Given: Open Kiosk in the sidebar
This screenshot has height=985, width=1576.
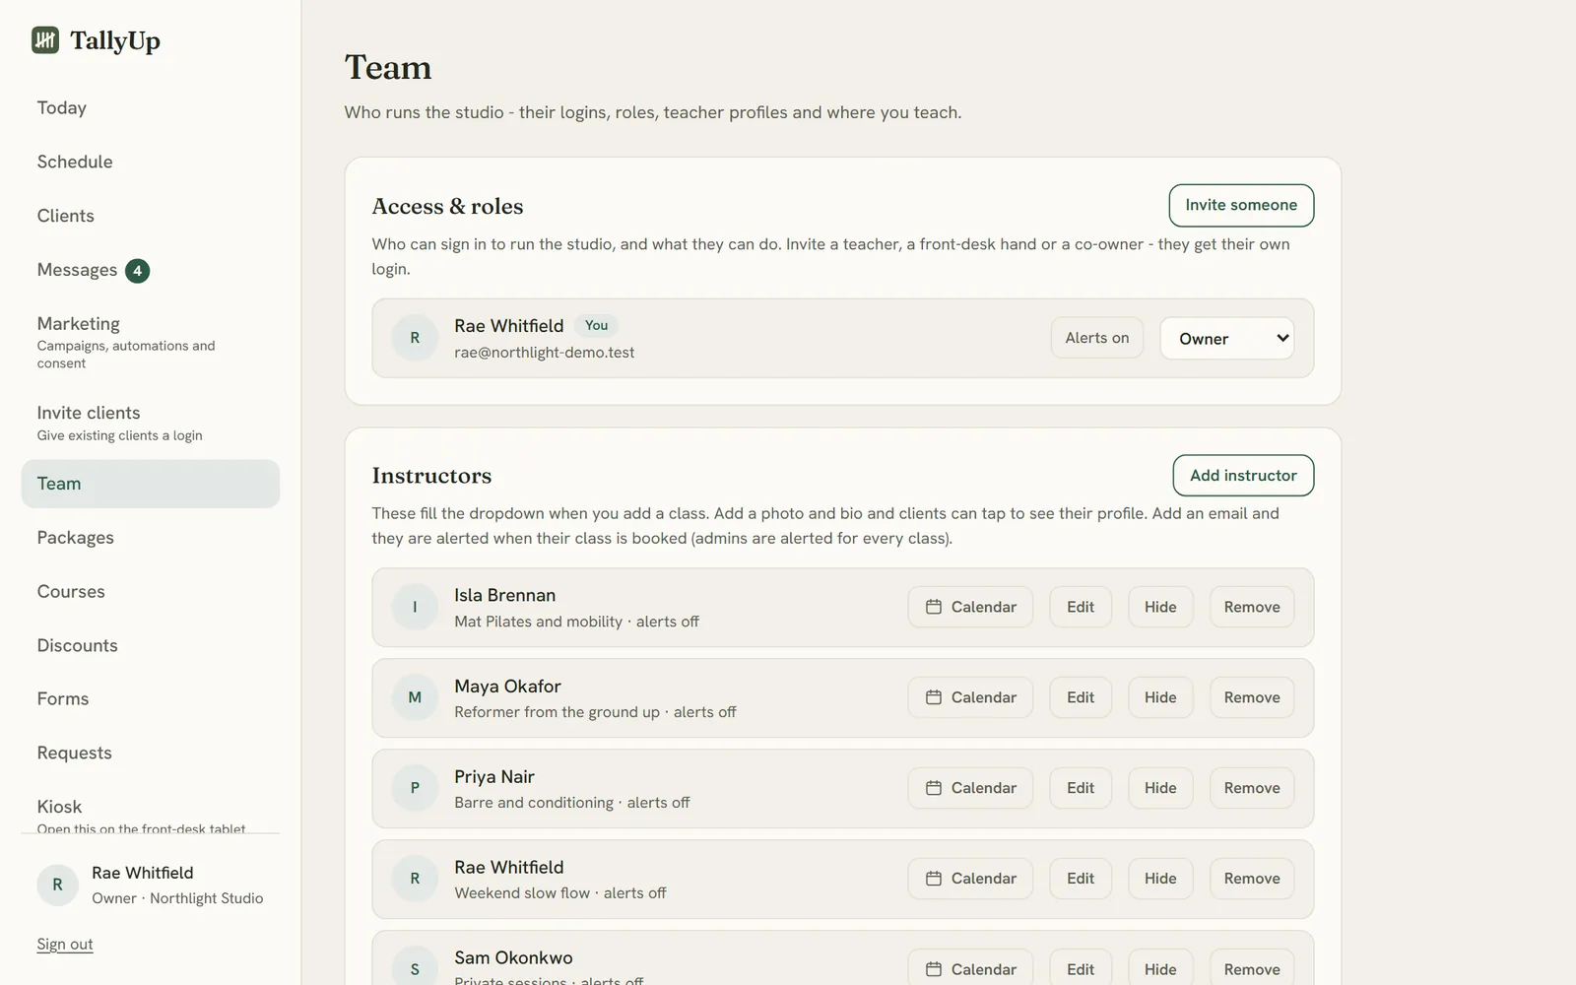Looking at the screenshot, I should point(151,811).
